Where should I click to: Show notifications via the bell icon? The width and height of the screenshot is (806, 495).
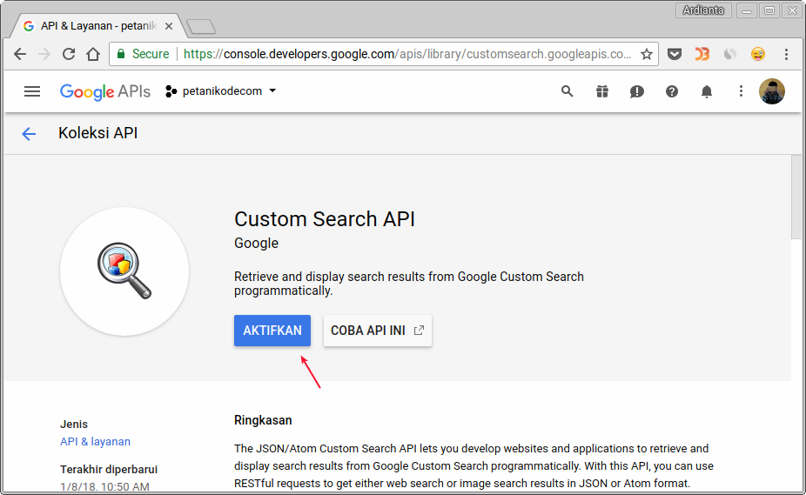707,91
